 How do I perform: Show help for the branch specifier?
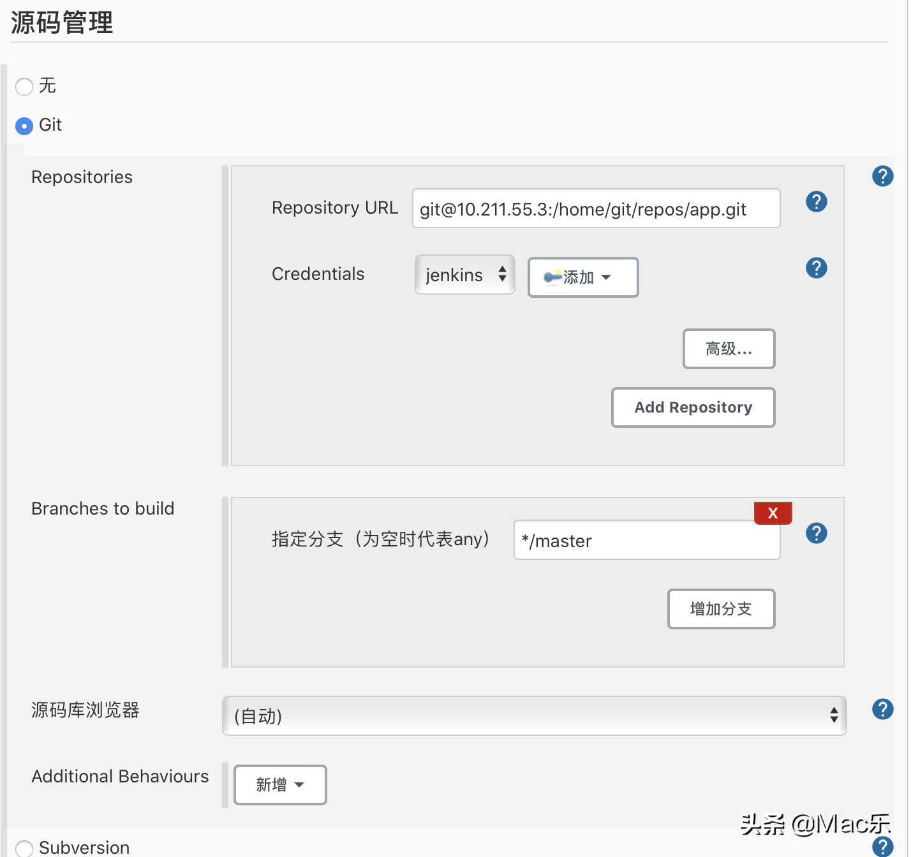(x=816, y=533)
